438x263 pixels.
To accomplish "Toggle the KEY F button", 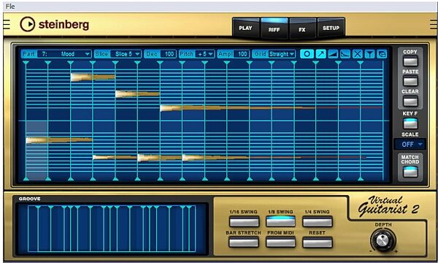I will (x=410, y=123).
